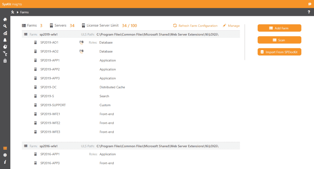Click the farm icon for sp2016-wfe1
This screenshot has height=169, width=314.
26,146
